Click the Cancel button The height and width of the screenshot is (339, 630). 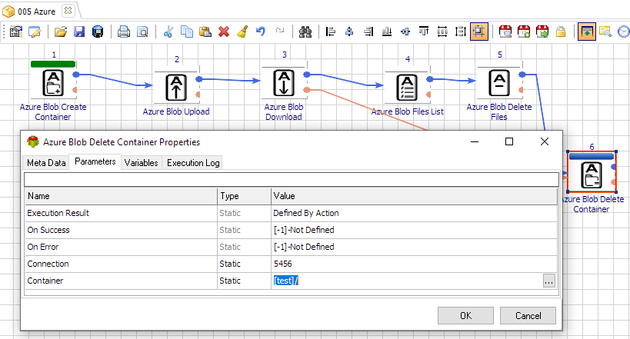tap(528, 316)
